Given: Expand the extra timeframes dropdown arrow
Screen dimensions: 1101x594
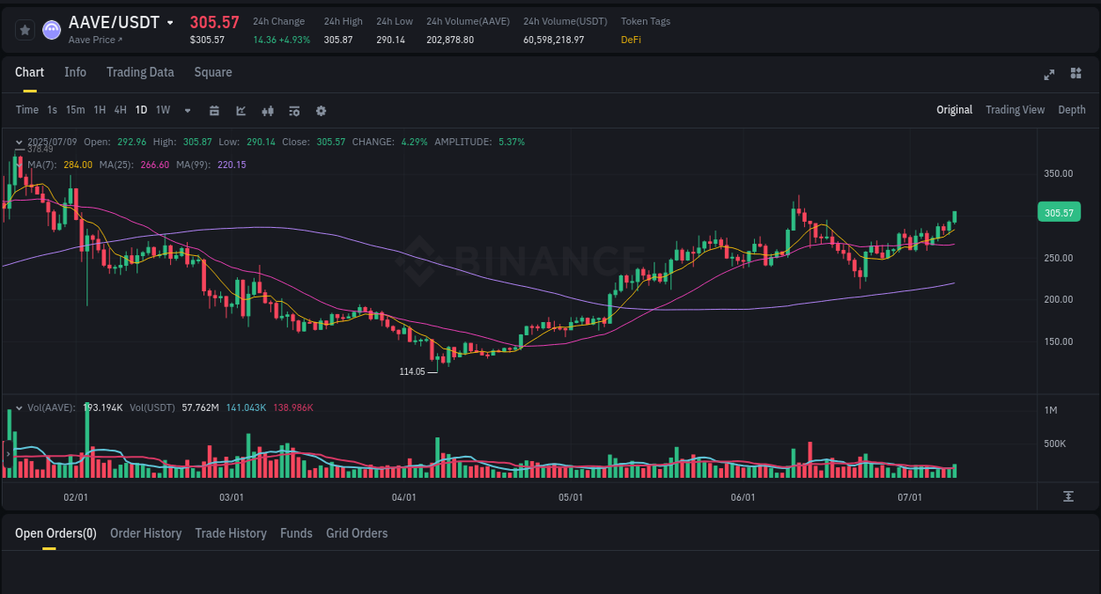Looking at the screenshot, I should pyautogui.click(x=187, y=111).
